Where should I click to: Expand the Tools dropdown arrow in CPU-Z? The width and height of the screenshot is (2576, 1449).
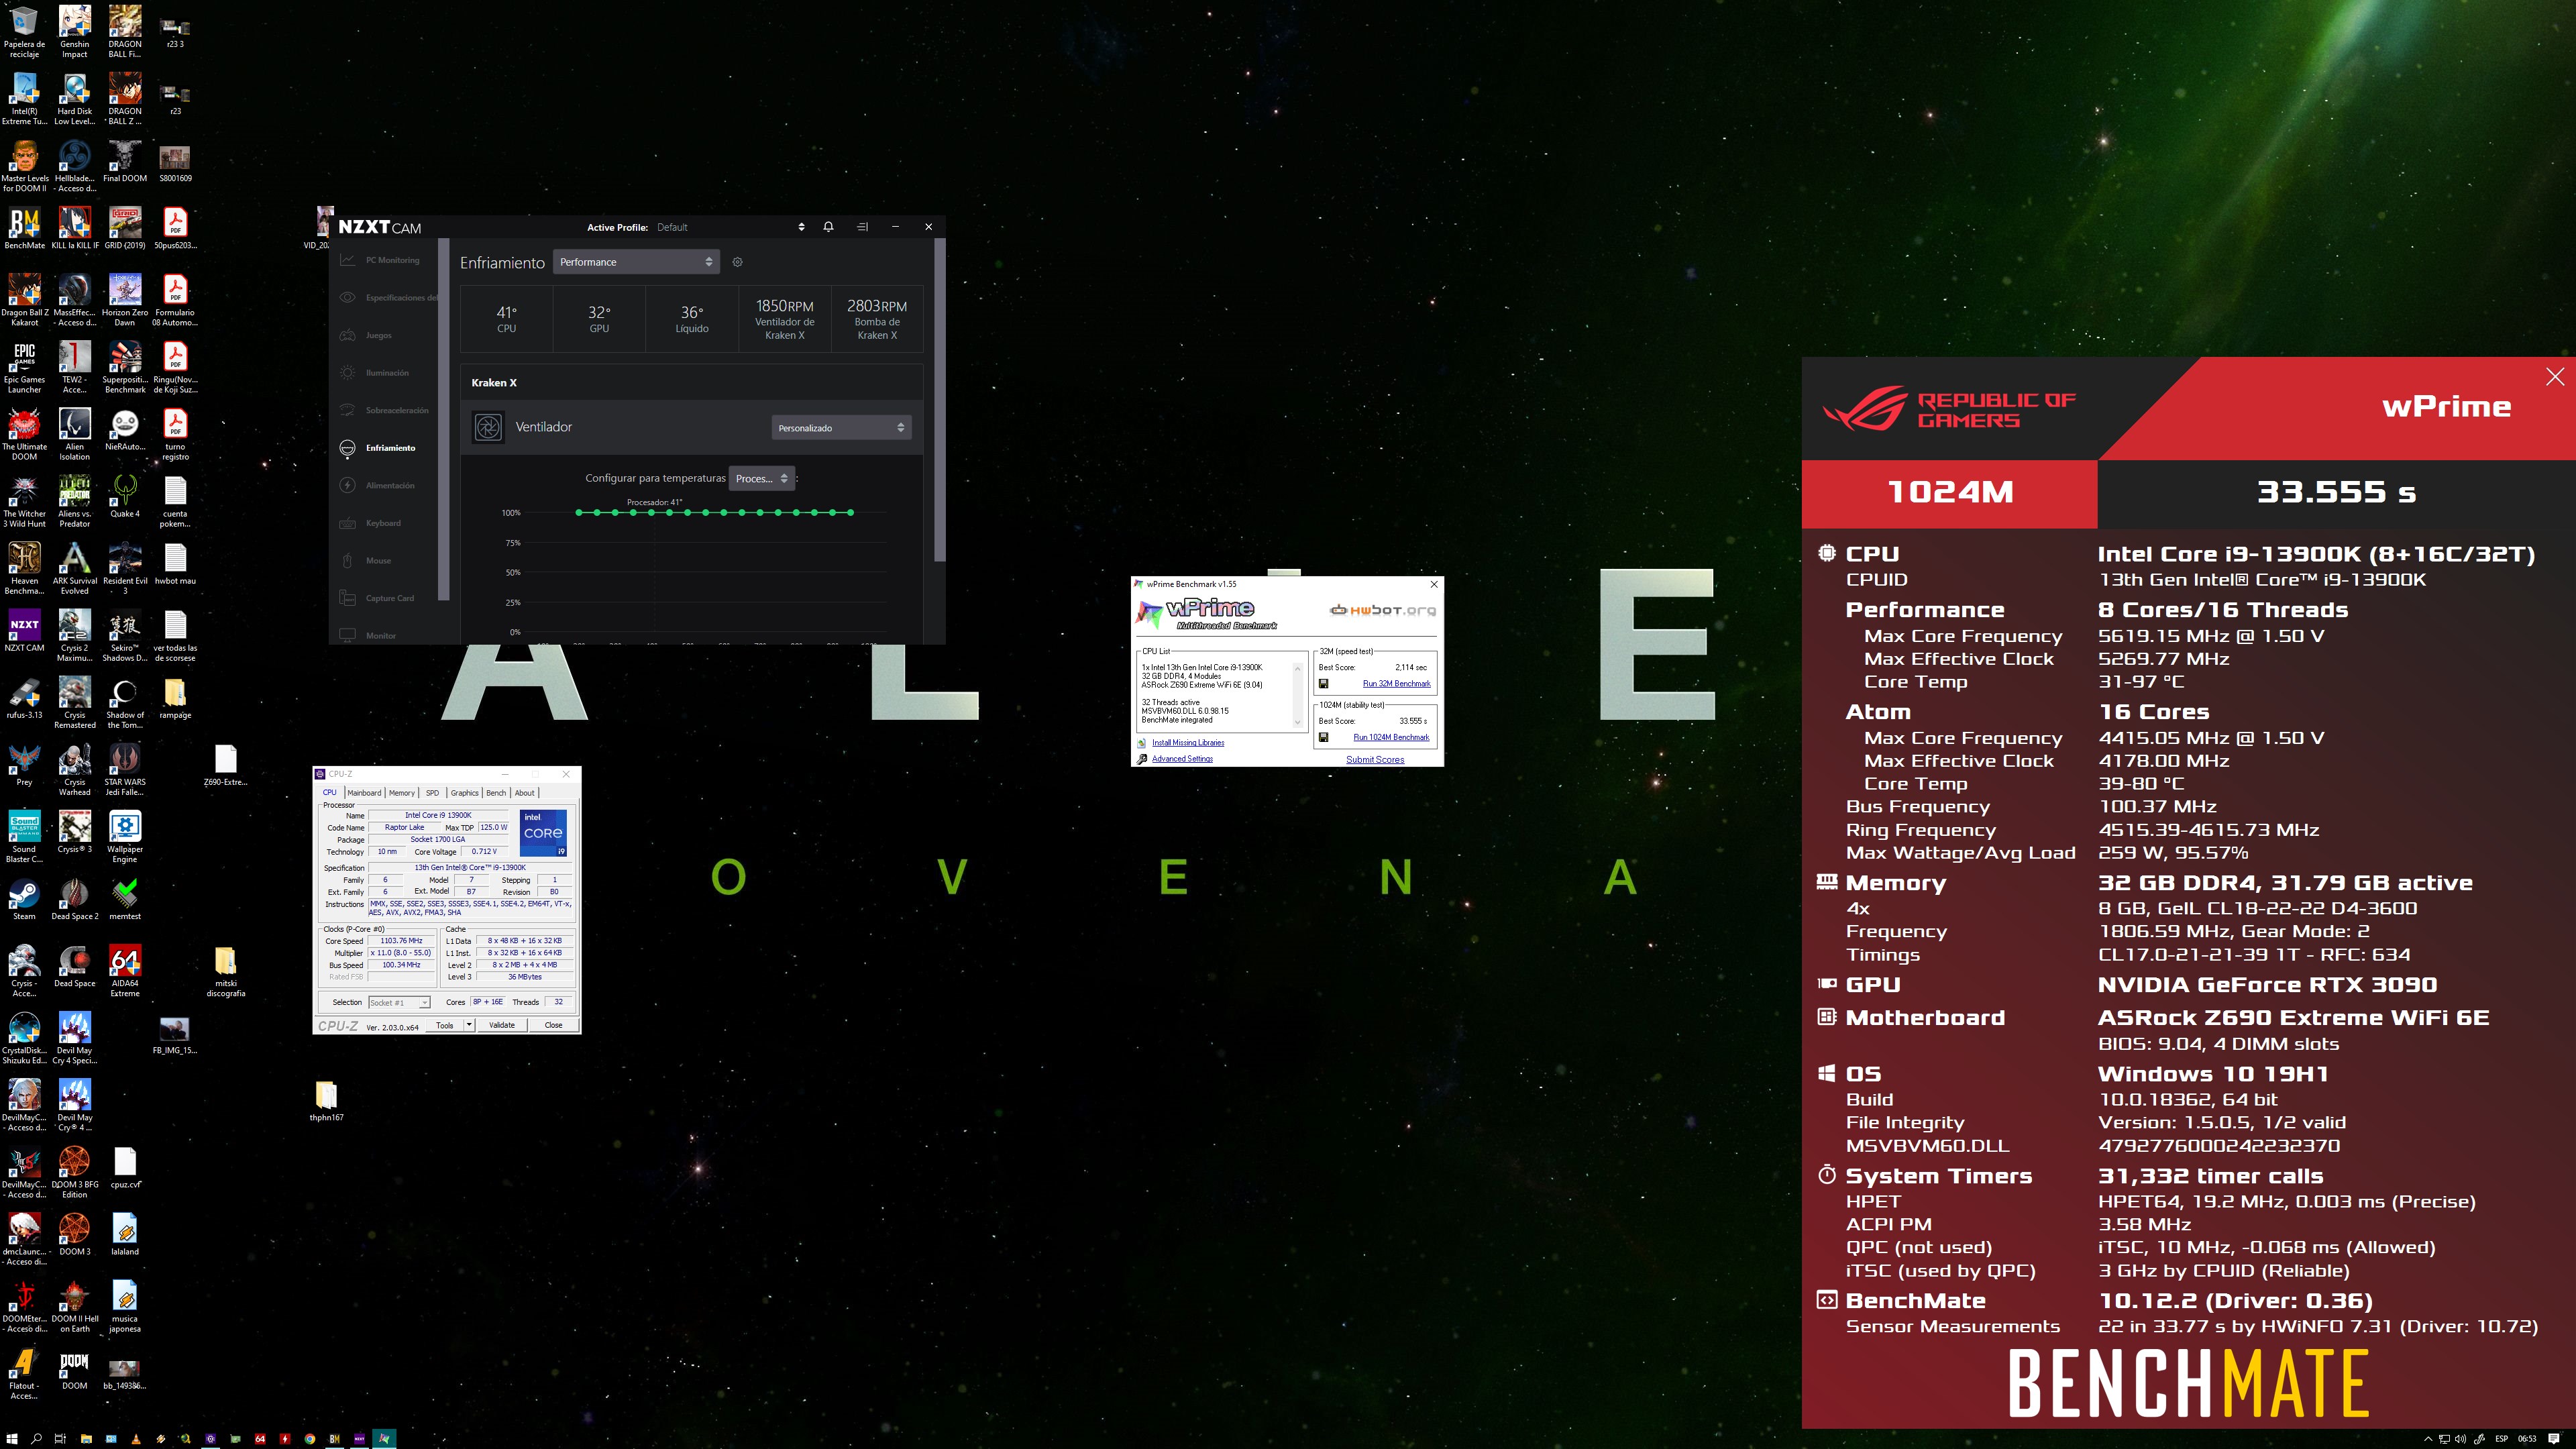point(469,1025)
